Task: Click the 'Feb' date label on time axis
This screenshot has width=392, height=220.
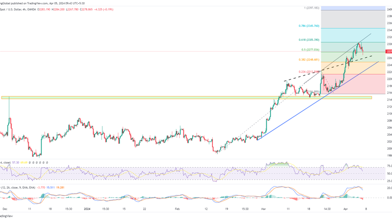Action: [178, 209]
